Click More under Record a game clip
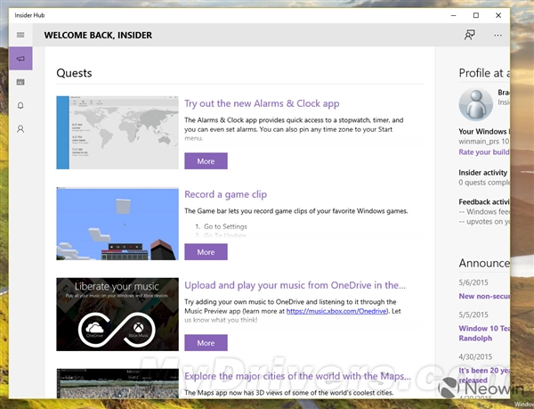The height and width of the screenshot is (409, 534). point(206,252)
